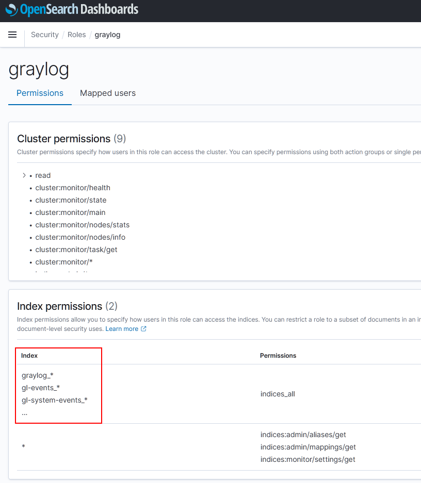Click indices:admin/mappings/get permission
Screen dimensions: 421x483
308,447
